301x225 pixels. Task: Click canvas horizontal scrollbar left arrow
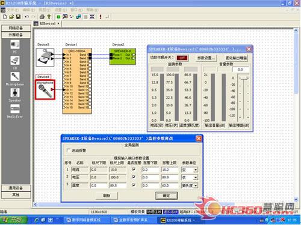[x=36, y=204]
